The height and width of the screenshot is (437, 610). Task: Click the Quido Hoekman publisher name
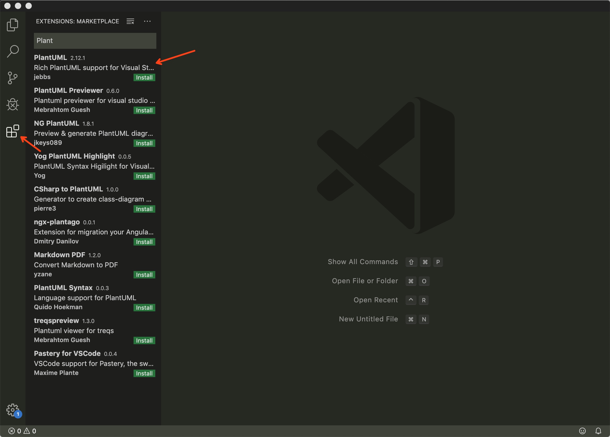click(58, 307)
